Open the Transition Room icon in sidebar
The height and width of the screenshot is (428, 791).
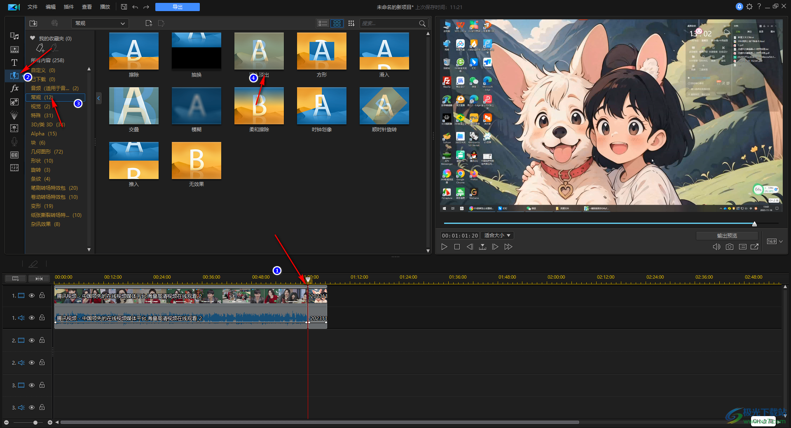tap(14, 76)
